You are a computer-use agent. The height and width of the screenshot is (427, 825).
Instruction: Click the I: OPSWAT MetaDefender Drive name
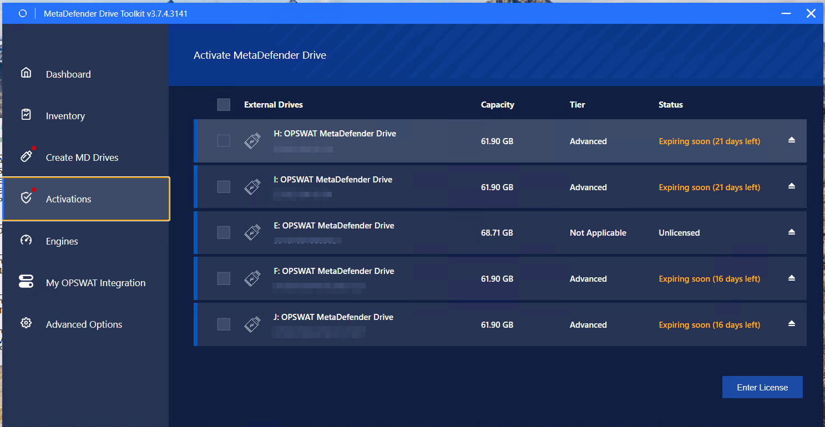tap(333, 180)
